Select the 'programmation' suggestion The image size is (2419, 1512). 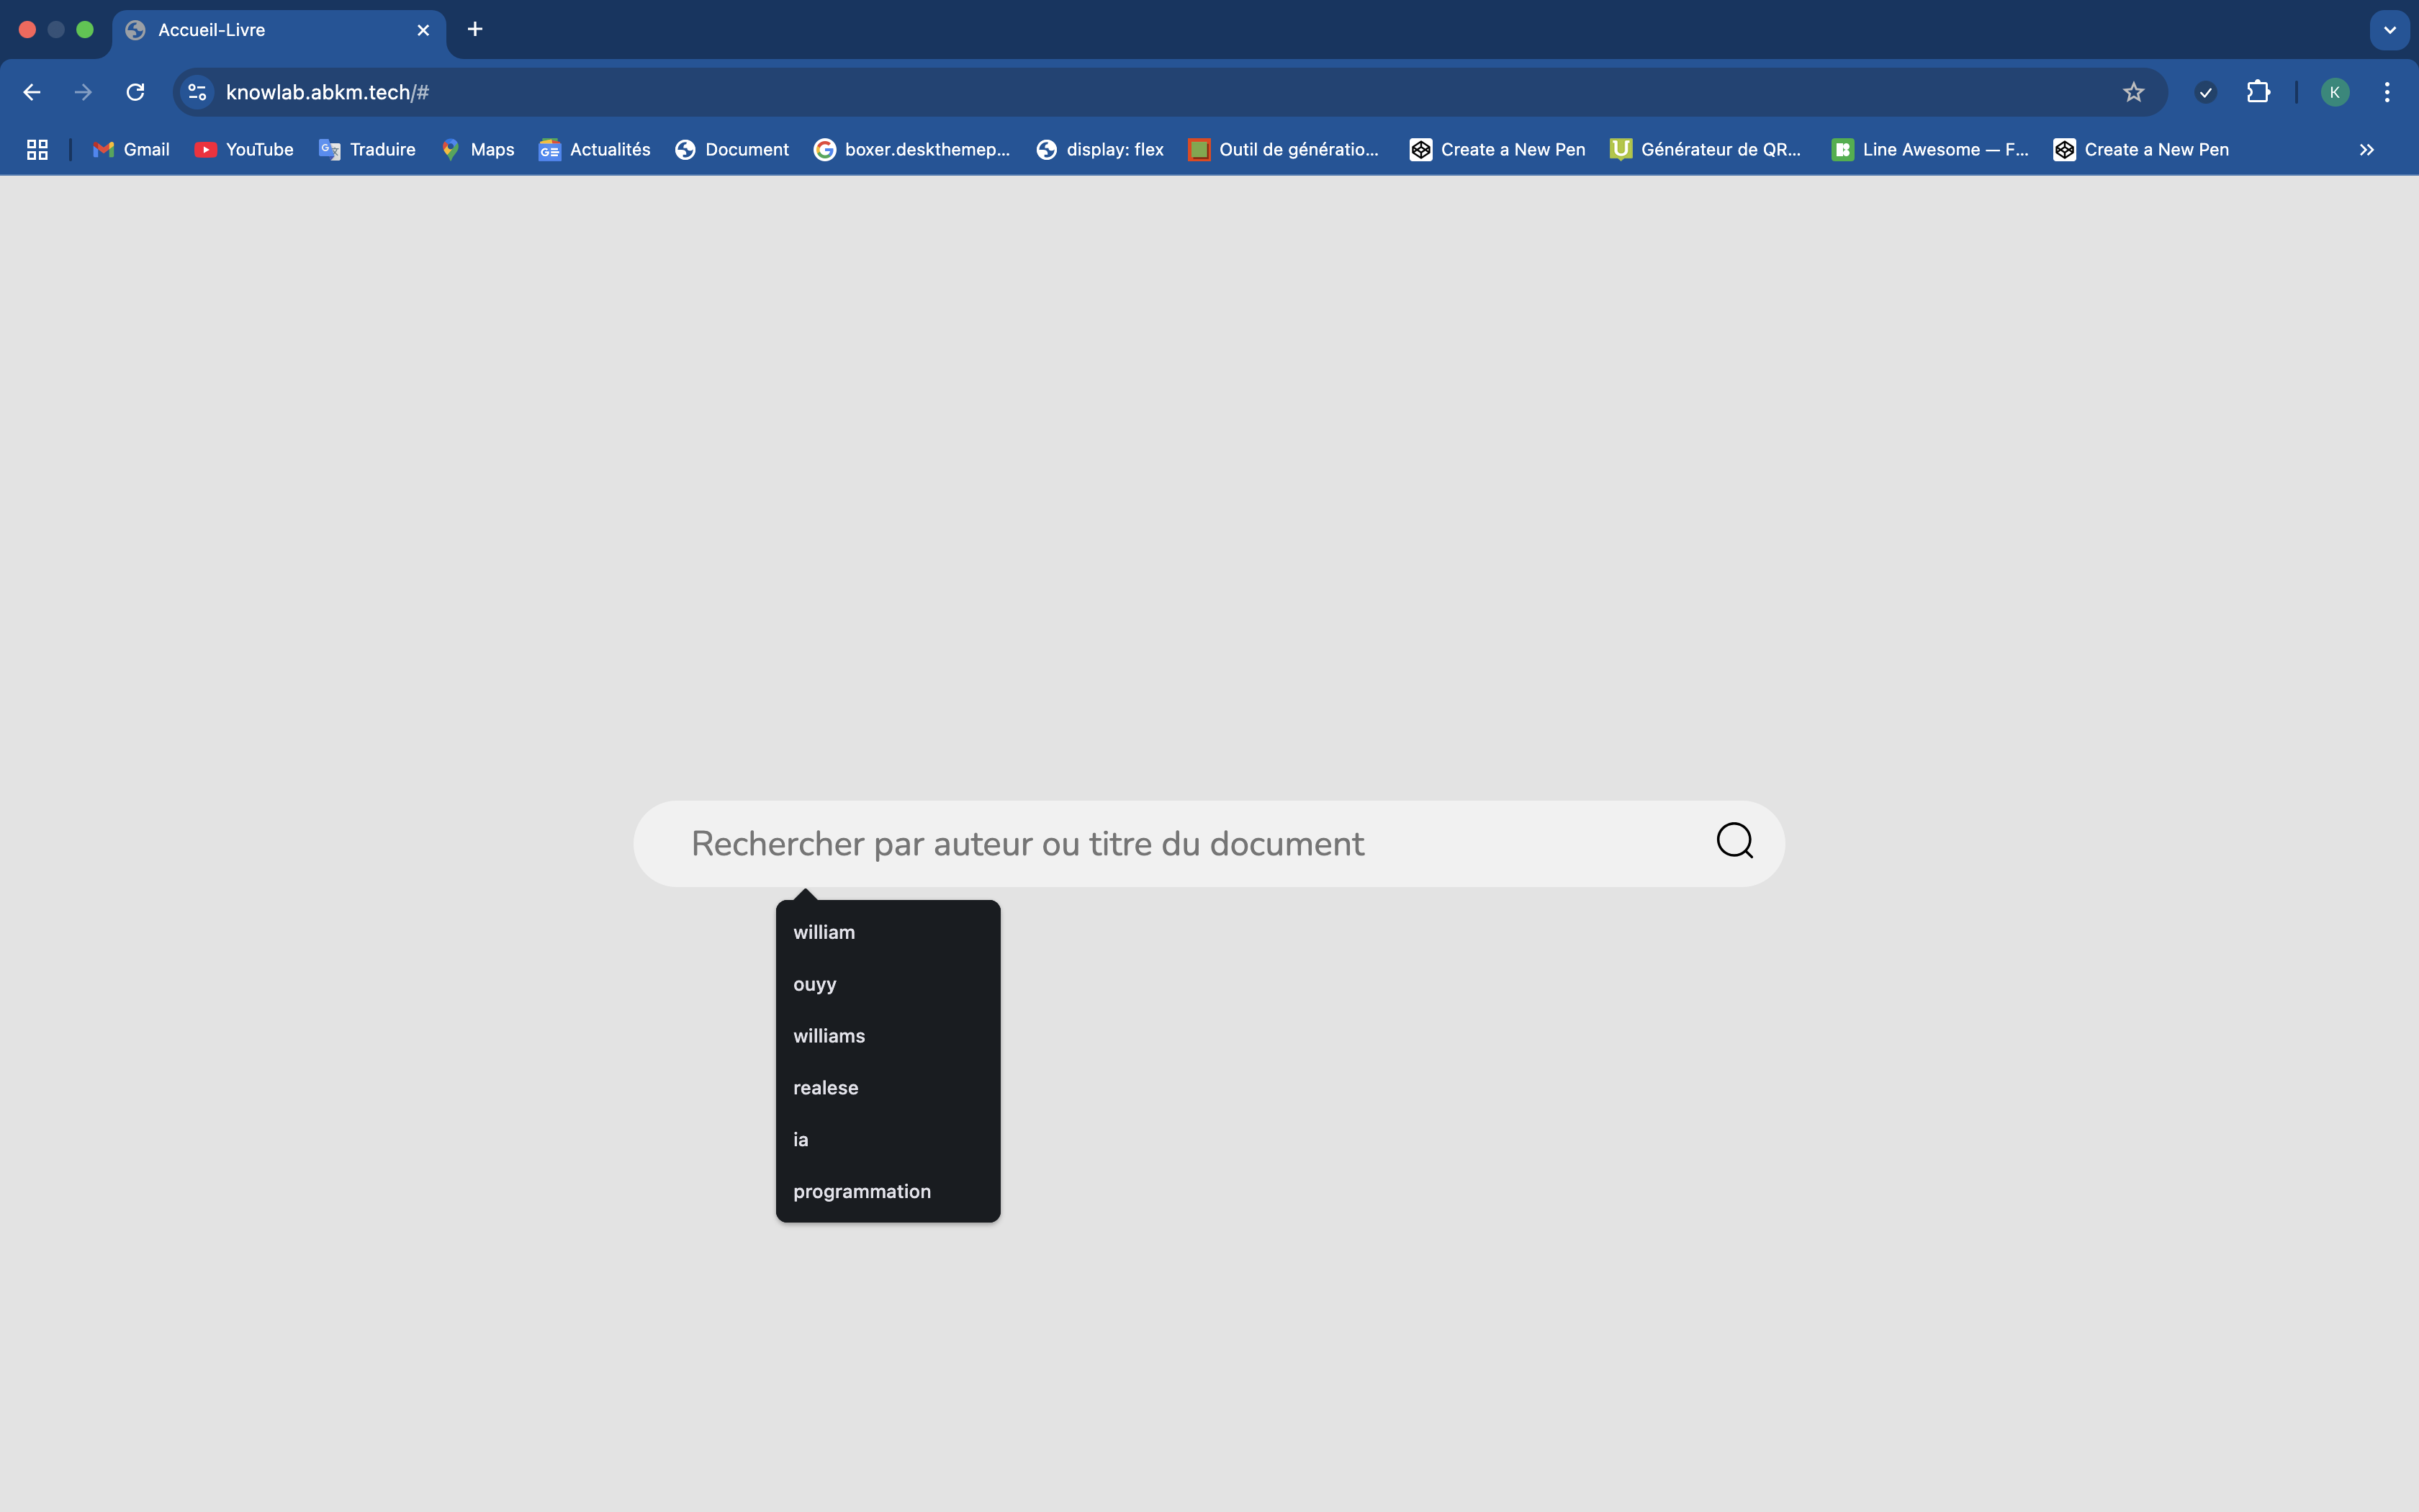point(888,1192)
